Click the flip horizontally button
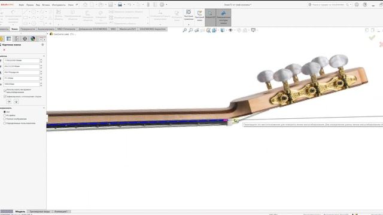The width and height of the screenshot is (383, 215). (x=10, y=102)
